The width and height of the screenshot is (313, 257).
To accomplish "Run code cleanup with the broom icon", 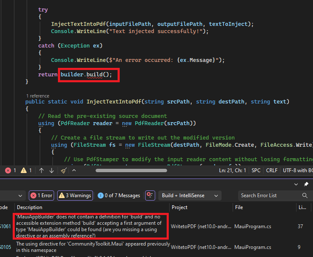I will coord(64,170).
